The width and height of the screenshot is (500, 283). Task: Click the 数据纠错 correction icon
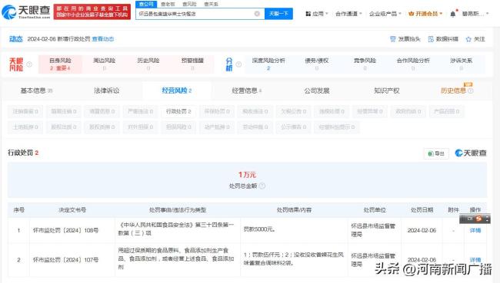pos(431,39)
